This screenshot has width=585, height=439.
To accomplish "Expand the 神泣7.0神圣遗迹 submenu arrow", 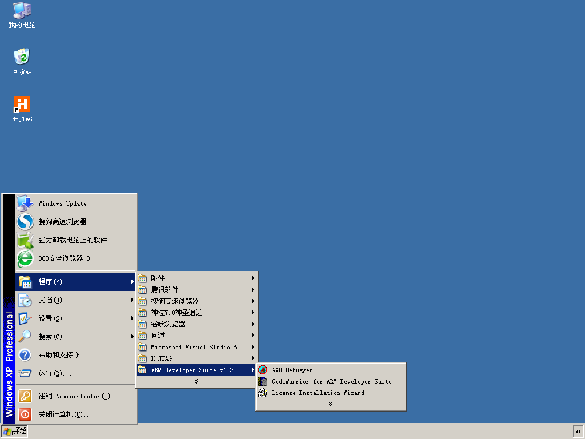I will (x=253, y=313).
